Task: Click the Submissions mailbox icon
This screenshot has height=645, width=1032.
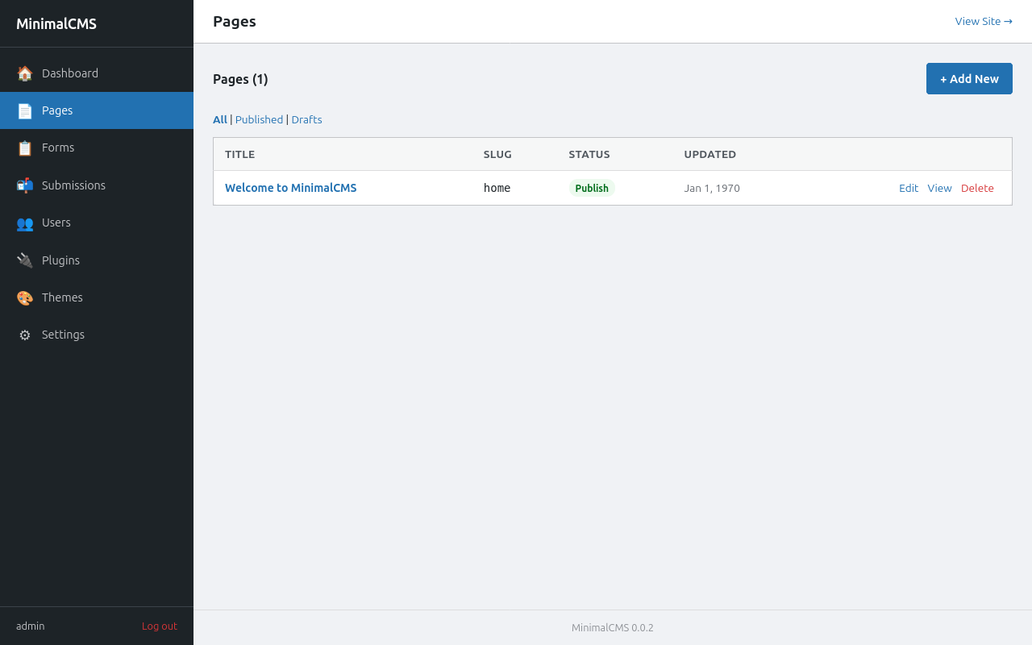Action: coord(25,185)
